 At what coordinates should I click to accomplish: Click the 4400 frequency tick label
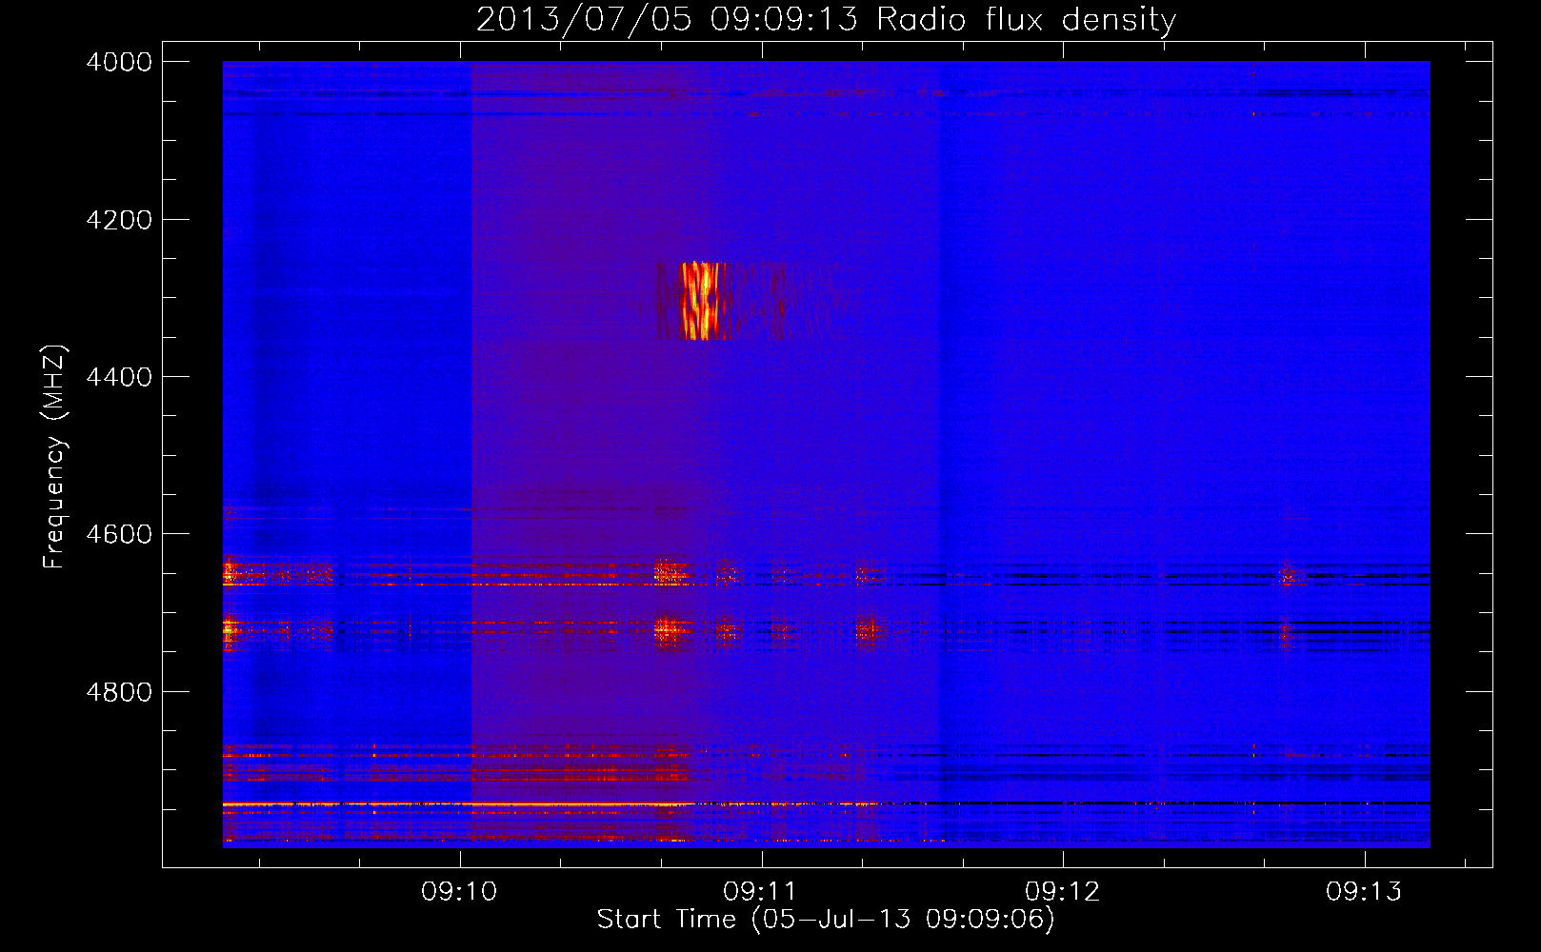point(119,377)
